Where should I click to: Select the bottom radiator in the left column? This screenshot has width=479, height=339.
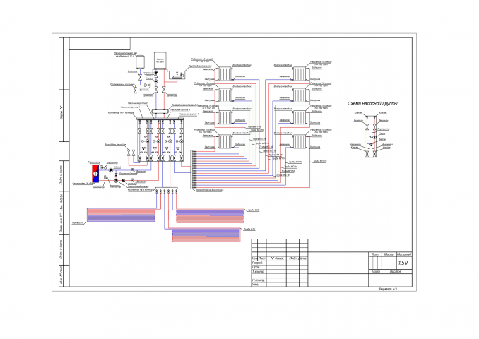[225, 142]
